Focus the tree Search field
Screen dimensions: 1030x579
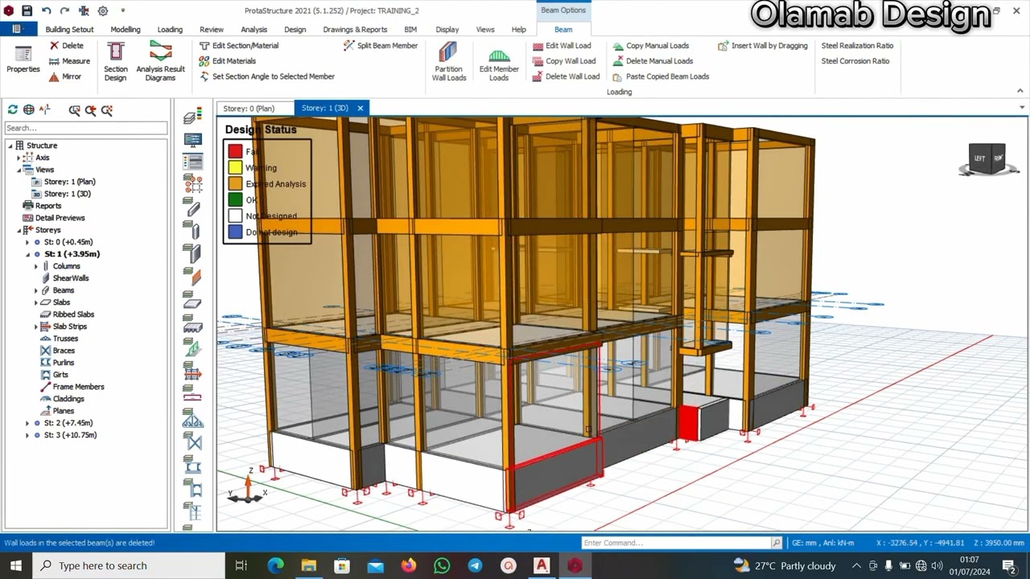tap(86, 128)
